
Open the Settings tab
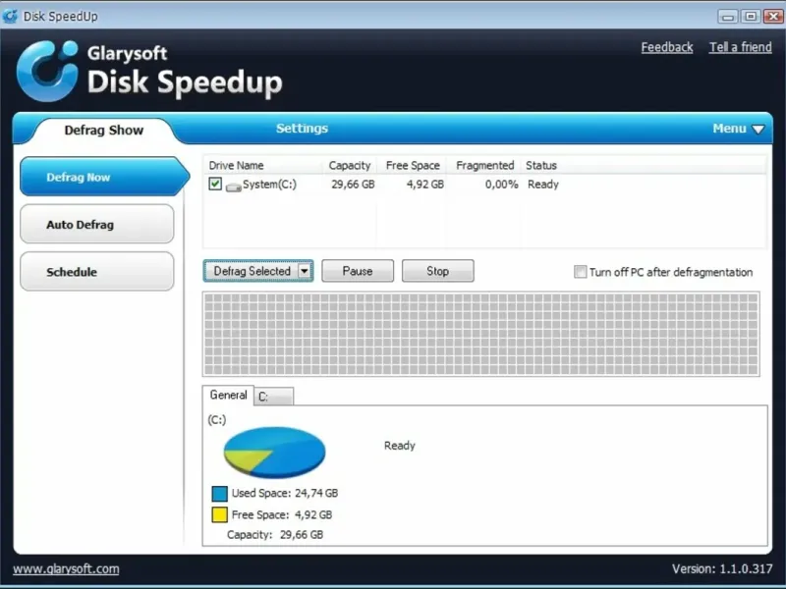(302, 129)
